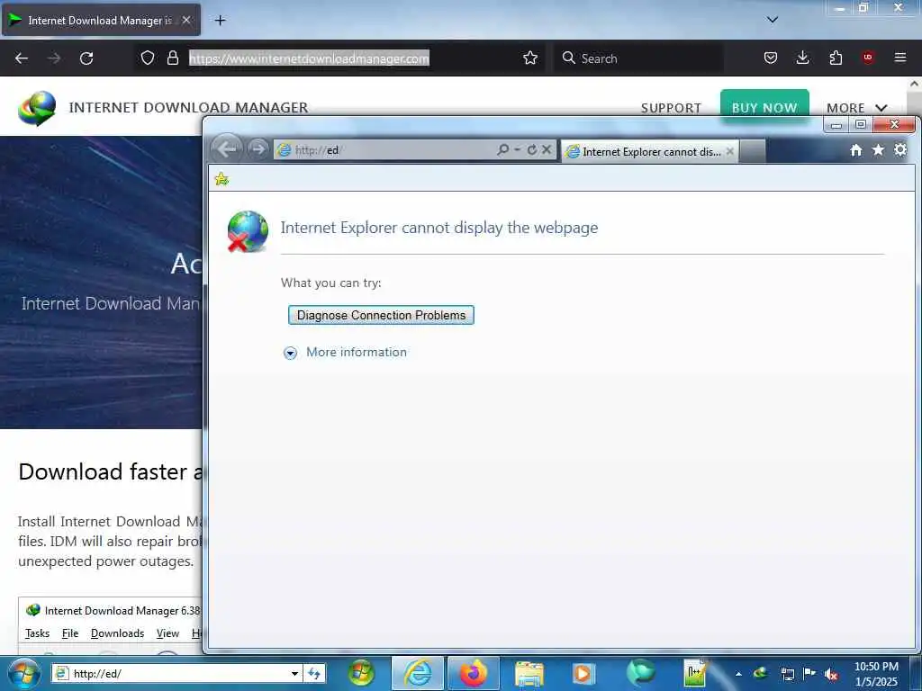Open the green globe taskbar app
The height and width of the screenshot is (691, 922).
tap(640, 673)
